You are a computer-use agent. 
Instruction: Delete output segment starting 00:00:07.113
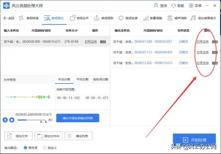click(x=215, y=52)
